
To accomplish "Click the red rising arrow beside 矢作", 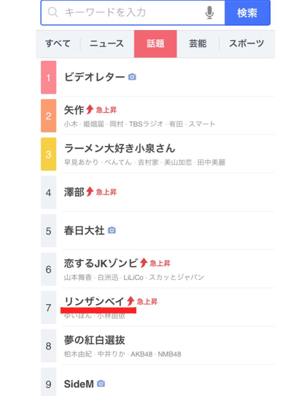I will [89, 109].
